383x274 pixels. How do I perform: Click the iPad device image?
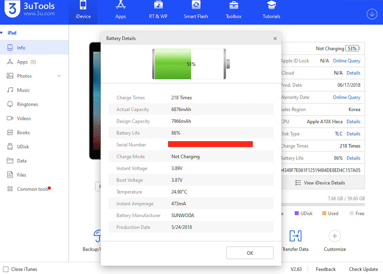(95, 101)
